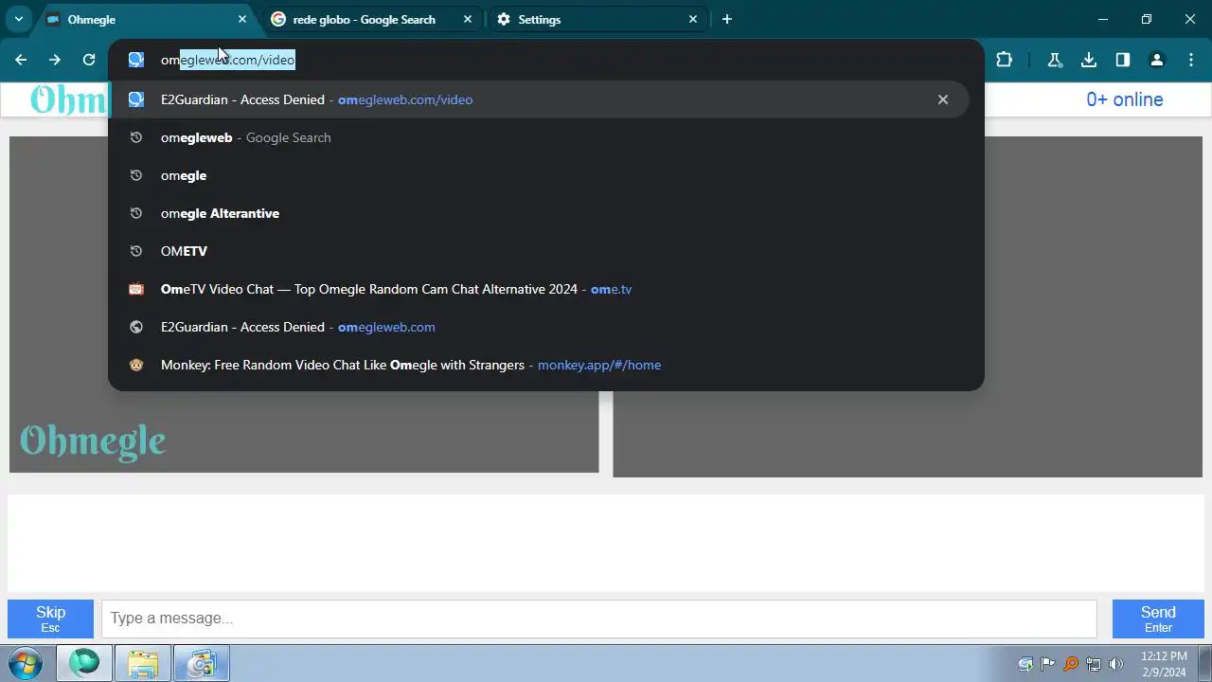
Task: Click the address bar text omegleweb.com/video
Action: tap(228, 60)
